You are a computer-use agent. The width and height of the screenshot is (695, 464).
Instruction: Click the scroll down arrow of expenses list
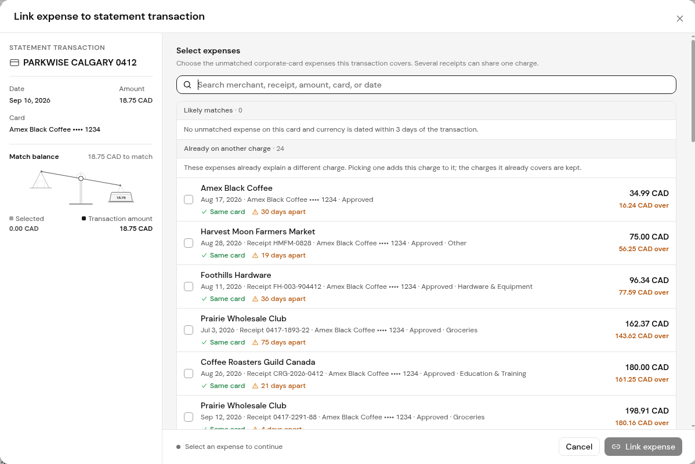coord(693,426)
